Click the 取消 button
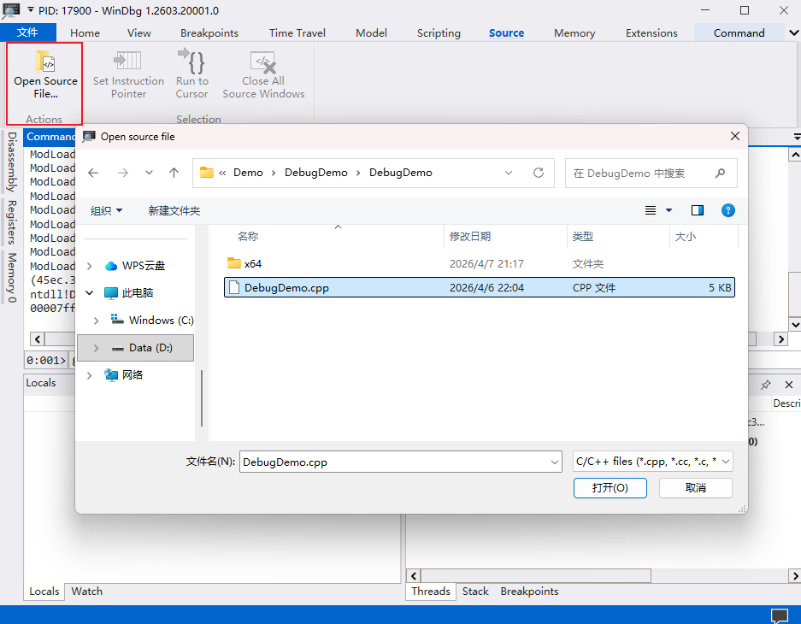The height and width of the screenshot is (624, 801). click(695, 487)
